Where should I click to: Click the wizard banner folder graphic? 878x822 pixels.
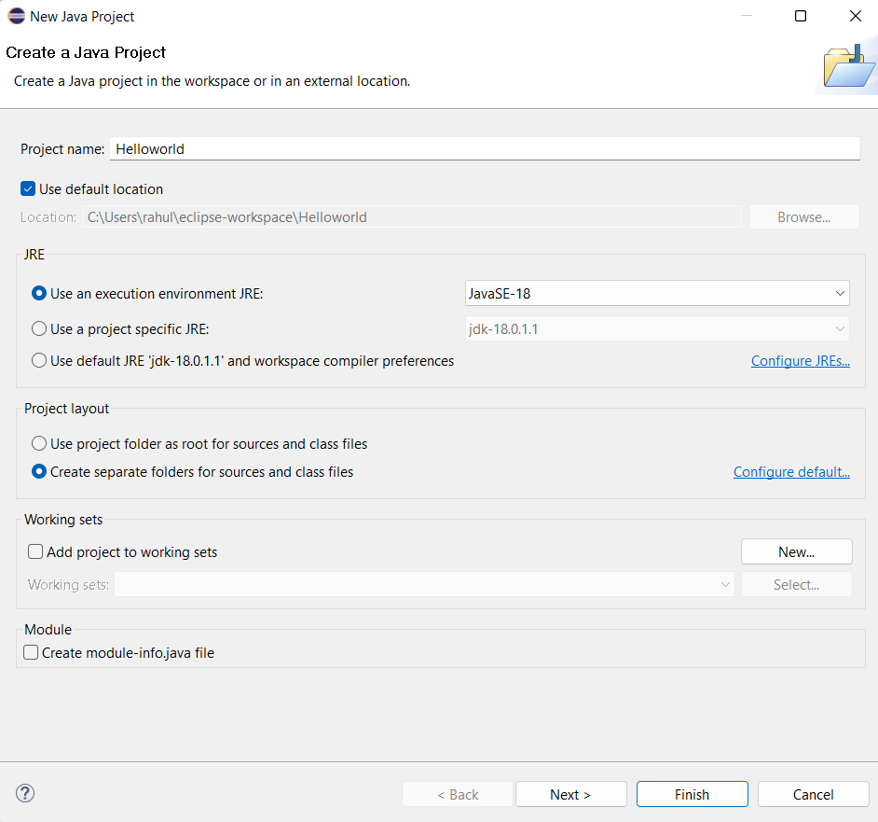[x=846, y=65]
